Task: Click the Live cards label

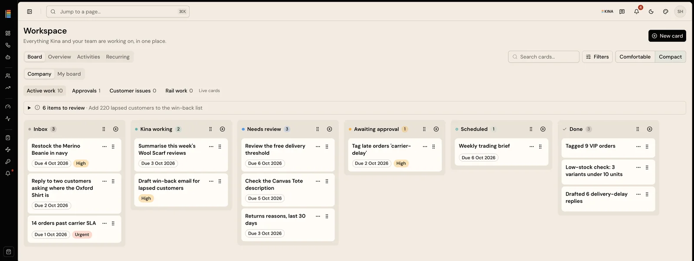Action: pos(209,91)
